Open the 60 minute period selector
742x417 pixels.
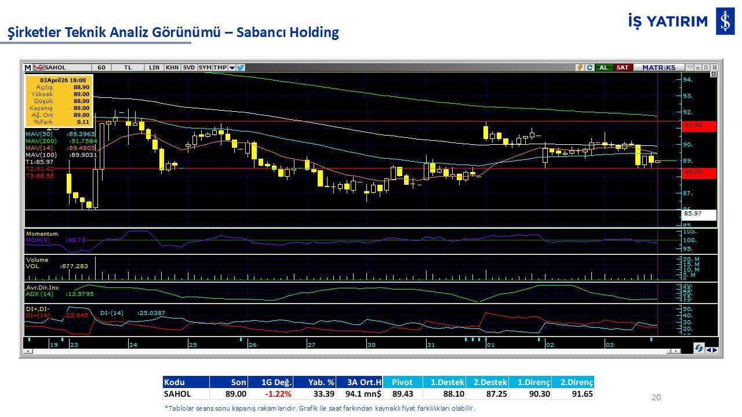tap(101, 68)
